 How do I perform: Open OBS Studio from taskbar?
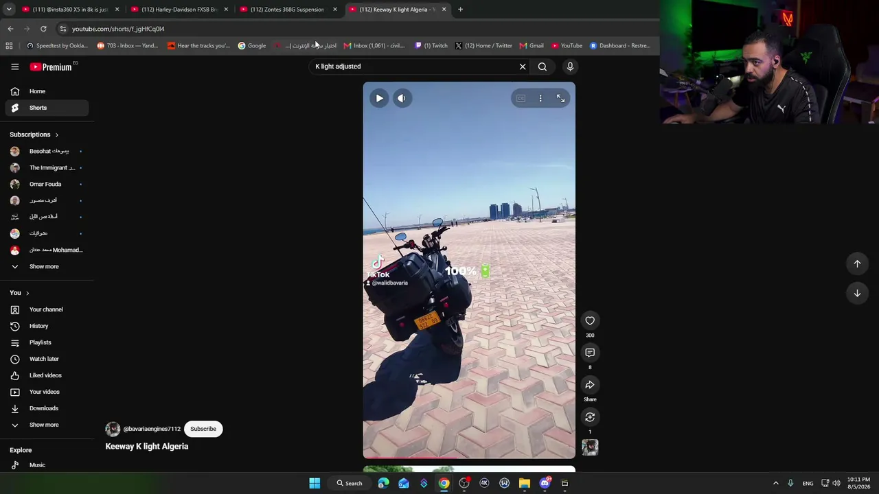pos(464,483)
